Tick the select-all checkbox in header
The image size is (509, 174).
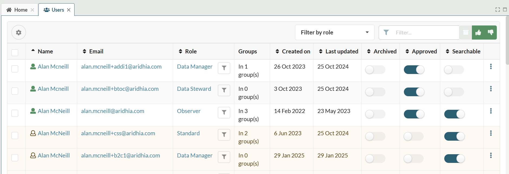[x=15, y=52]
